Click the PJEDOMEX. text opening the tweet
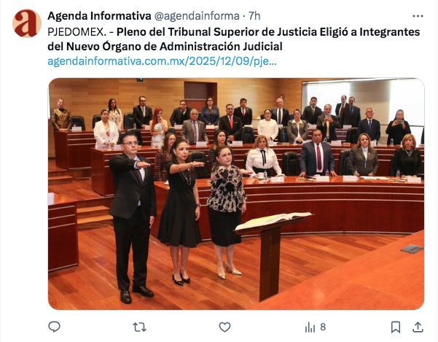Viewport: 438px width, 342px height. [x=77, y=32]
